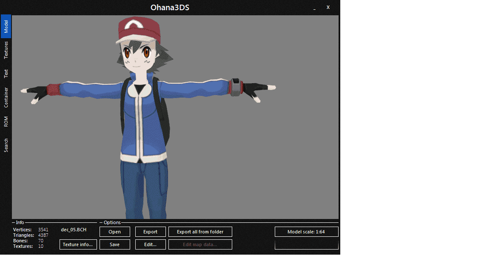Export the current model
The image size is (490, 275).
tap(150, 232)
